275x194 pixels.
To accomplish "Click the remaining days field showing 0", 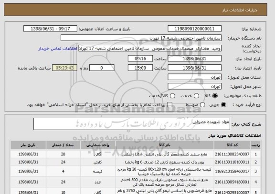I will point(102,68).
